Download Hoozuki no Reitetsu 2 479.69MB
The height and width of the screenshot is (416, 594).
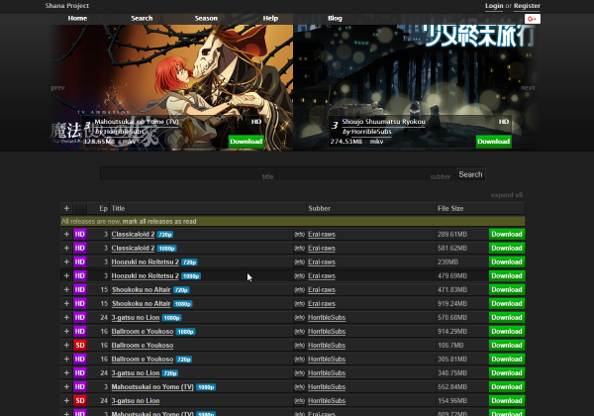[507, 275]
